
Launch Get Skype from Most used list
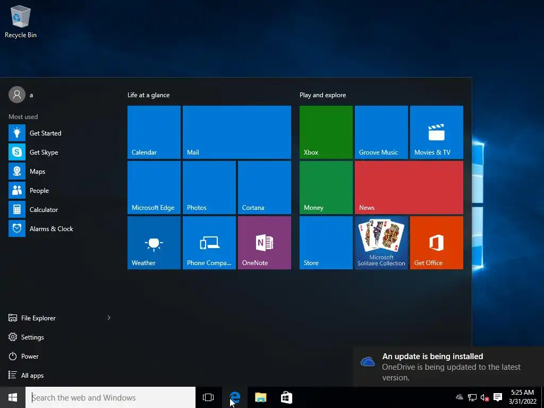coord(59,152)
